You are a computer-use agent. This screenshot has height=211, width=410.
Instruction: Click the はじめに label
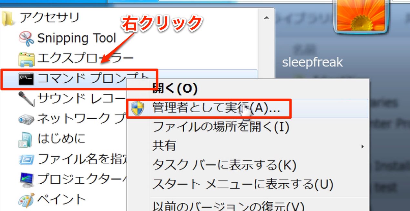tap(61, 139)
